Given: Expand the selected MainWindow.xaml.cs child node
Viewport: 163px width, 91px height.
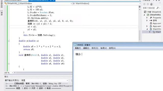Looking at the screenshot, I should click(150, 32).
